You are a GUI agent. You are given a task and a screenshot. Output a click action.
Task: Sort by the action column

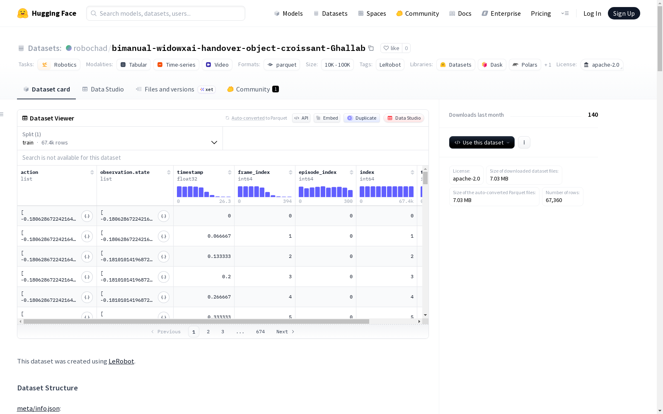click(92, 172)
